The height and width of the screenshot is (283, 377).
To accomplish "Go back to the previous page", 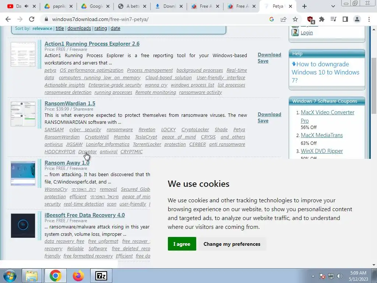I will (8, 19).
